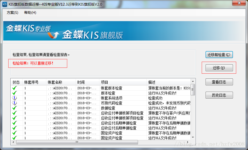The width and height of the screenshot is (248, 150).
Task: Start migration with the 迁移(U) button
Action: pyautogui.click(x=219, y=68)
